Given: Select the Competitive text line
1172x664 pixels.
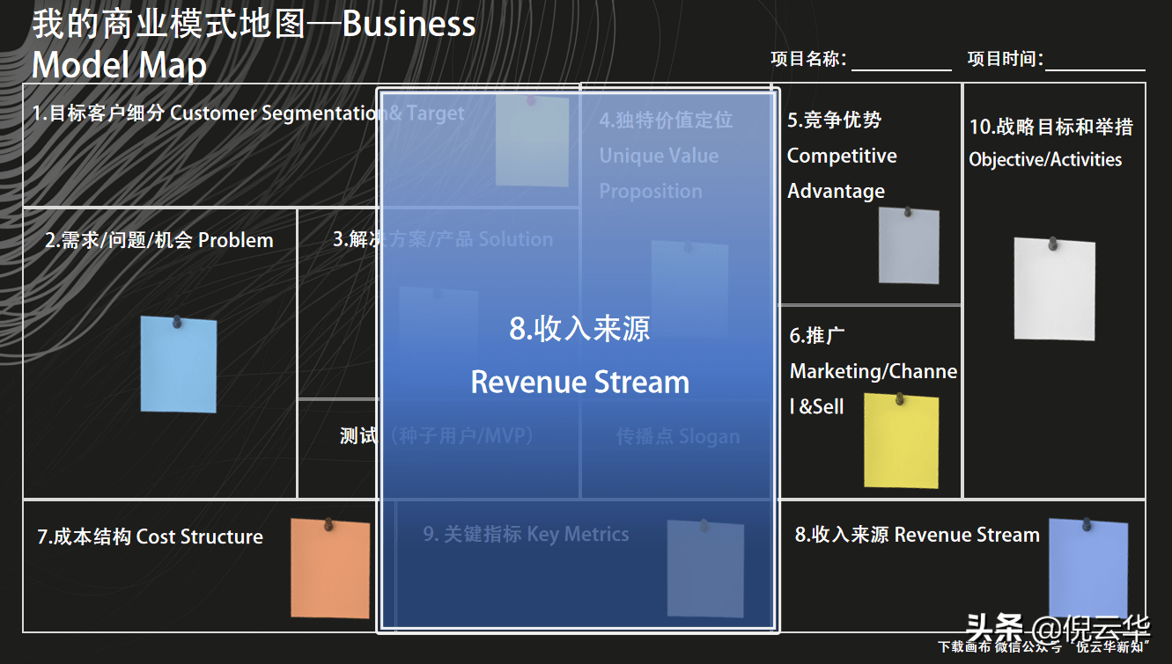Looking at the screenshot, I should point(842,156).
